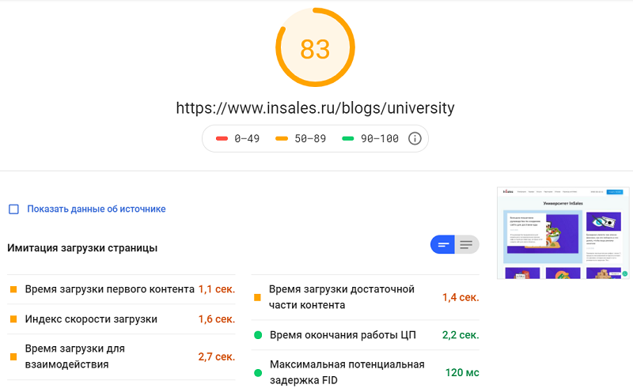The width and height of the screenshot is (633, 392).
Task: Click the info icon beside the score legend
Action: pos(415,138)
